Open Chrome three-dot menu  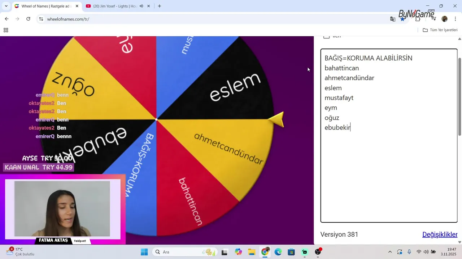455,19
